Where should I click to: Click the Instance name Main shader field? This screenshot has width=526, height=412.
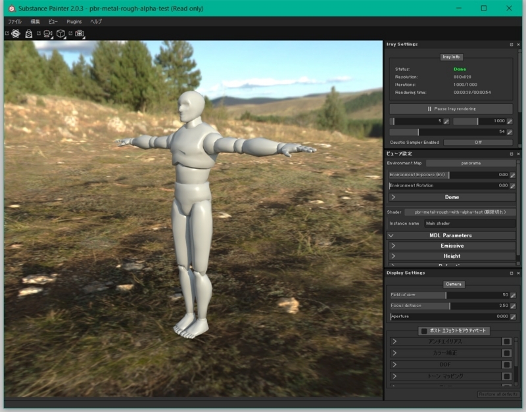point(470,223)
